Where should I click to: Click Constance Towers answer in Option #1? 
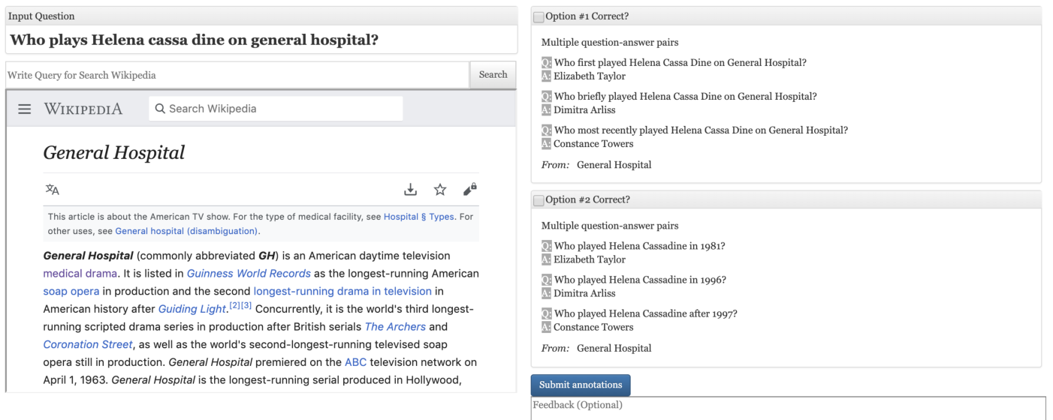point(593,144)
